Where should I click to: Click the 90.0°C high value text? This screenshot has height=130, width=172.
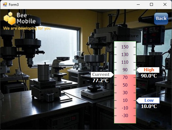pyautogui.click(x=149, y=76)
